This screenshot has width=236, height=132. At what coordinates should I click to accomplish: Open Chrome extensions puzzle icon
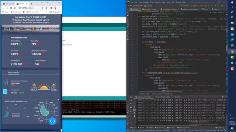tap(51, 8)
